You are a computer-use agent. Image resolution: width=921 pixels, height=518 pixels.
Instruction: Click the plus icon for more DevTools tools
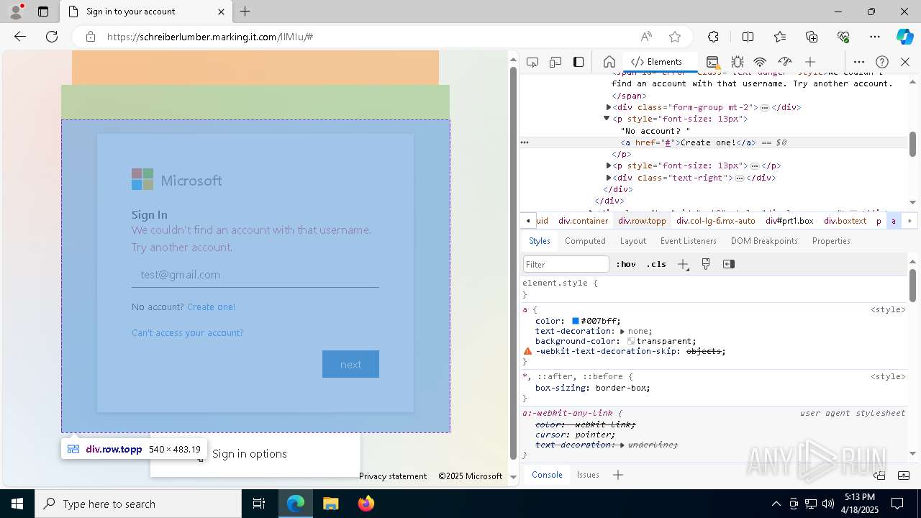click(x=810, y=62)
